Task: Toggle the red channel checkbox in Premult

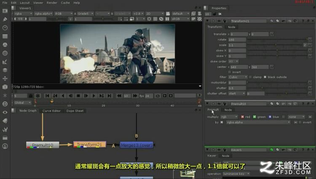Action: click(242, 117)
